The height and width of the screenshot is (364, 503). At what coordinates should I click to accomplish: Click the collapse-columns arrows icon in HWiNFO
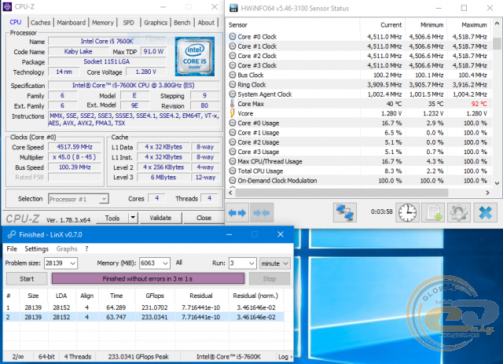[262, 212]
